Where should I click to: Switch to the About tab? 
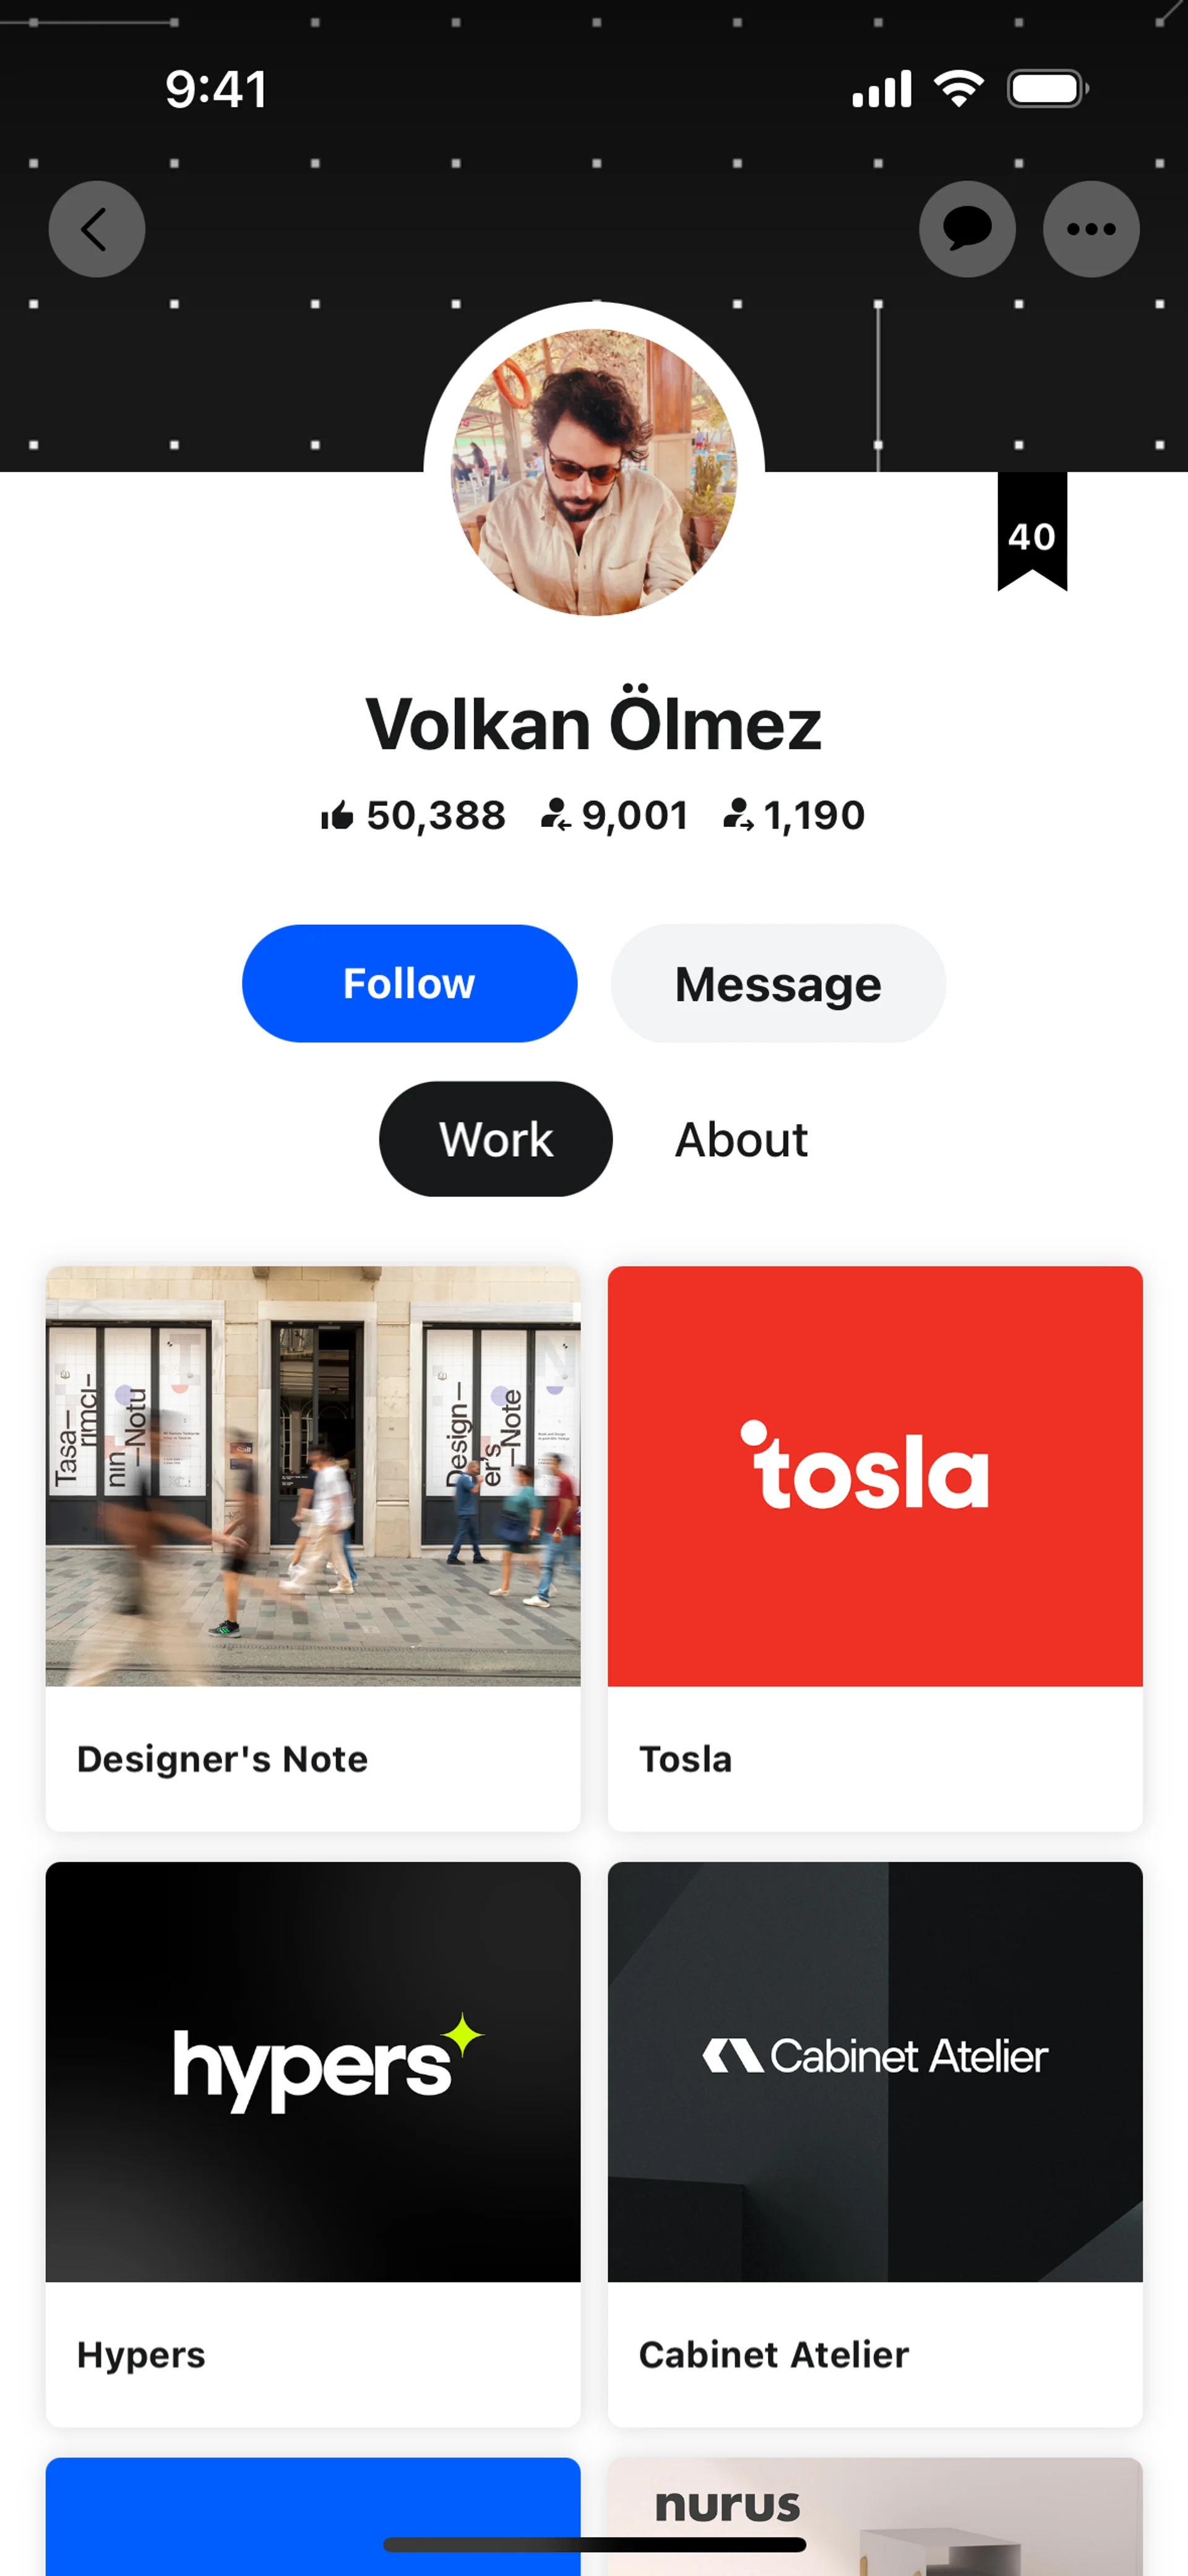741,1139
